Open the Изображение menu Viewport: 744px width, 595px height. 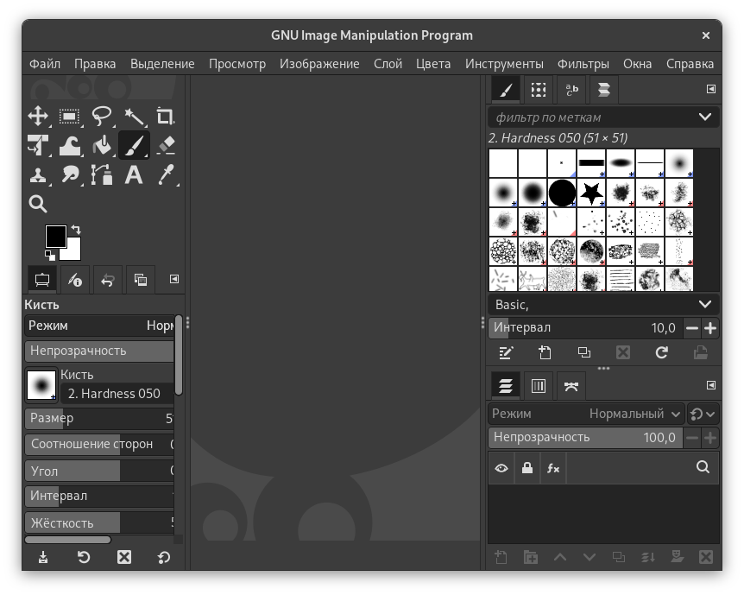[319, 64]
